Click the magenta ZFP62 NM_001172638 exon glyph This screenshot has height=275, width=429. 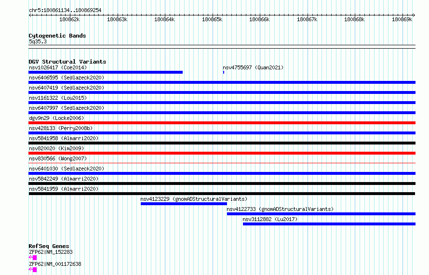click(x=35, y=270)
